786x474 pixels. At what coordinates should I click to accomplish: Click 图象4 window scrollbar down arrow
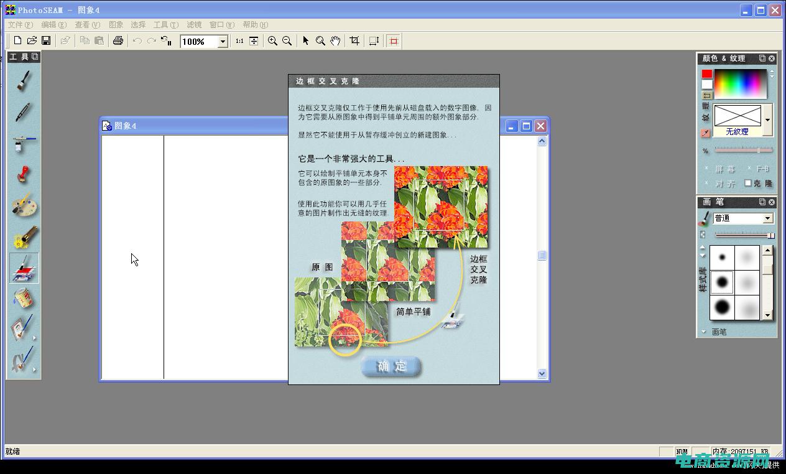tap(542, 373)
